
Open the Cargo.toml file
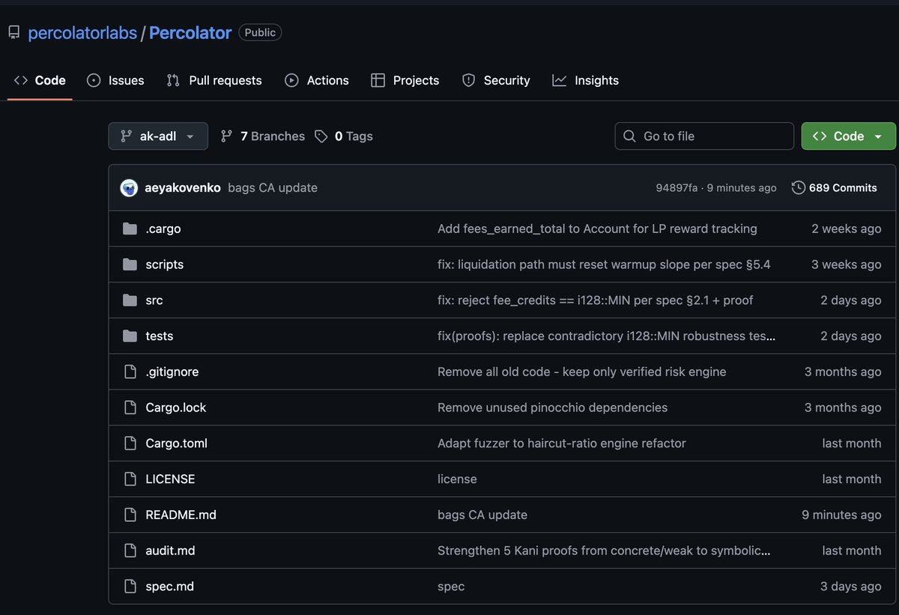177,443
